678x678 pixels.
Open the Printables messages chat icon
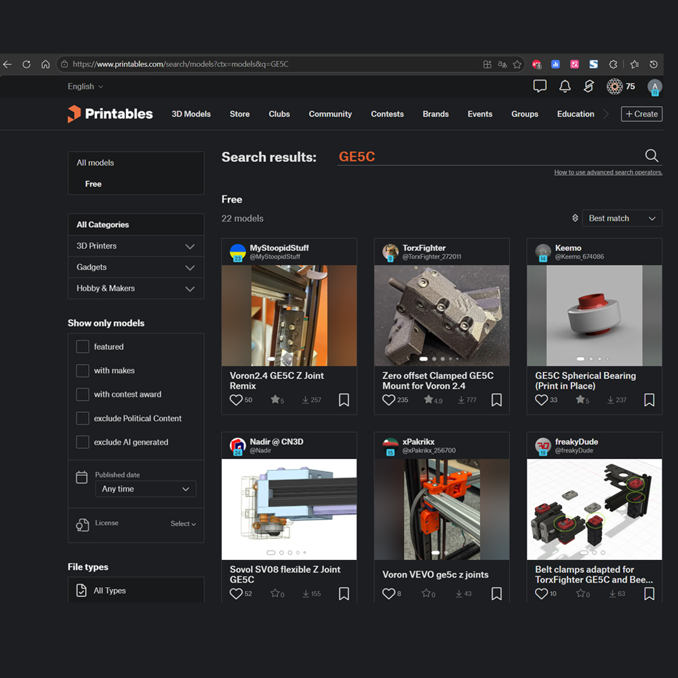(540, 87)
